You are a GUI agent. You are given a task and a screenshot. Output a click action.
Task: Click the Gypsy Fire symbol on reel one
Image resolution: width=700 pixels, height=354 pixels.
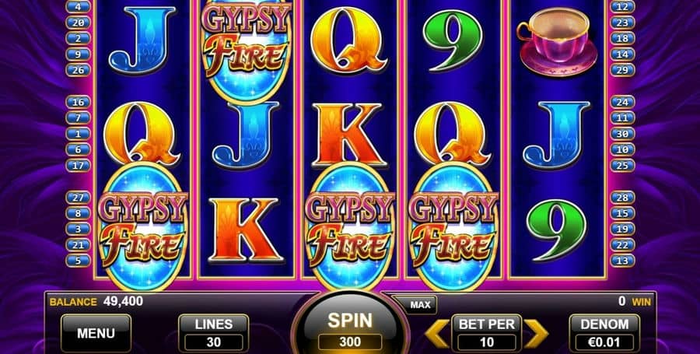143,227
